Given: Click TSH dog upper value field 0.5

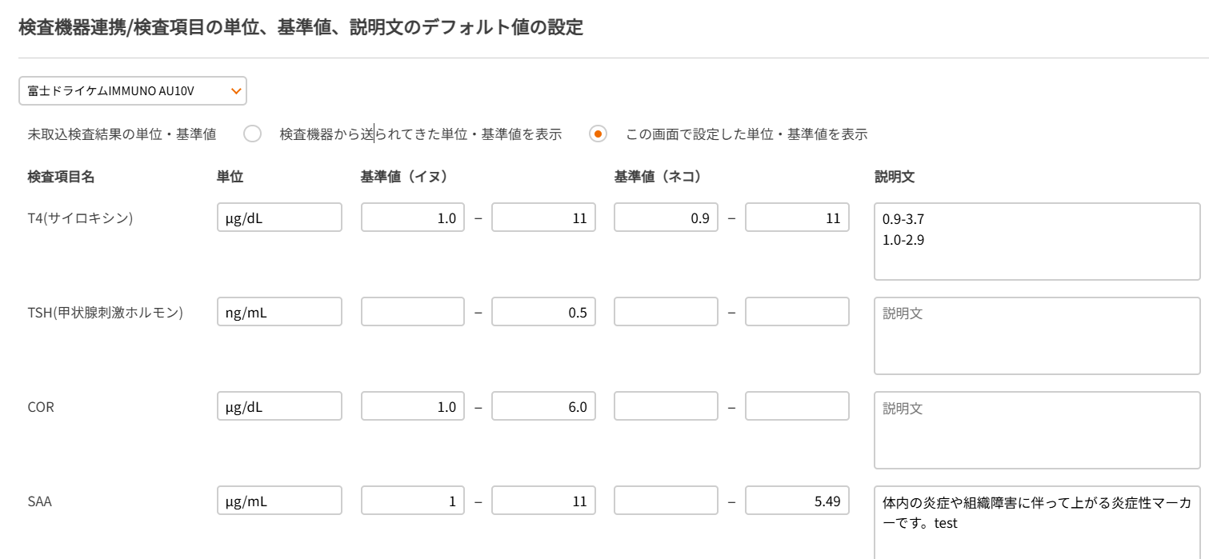Looking at the screenshot, I should 543,312.
